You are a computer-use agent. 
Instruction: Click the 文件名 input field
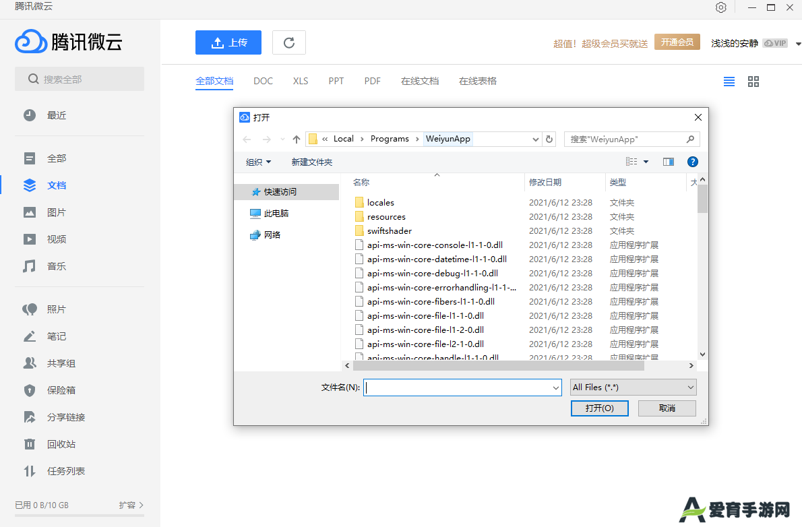(462, 387)
